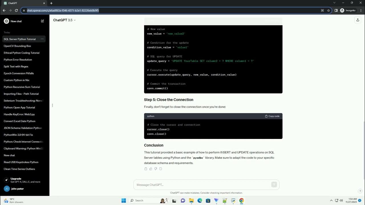The image size is (365, 205).
Task: Open Chrome three-dot menu
Action: 361,10
